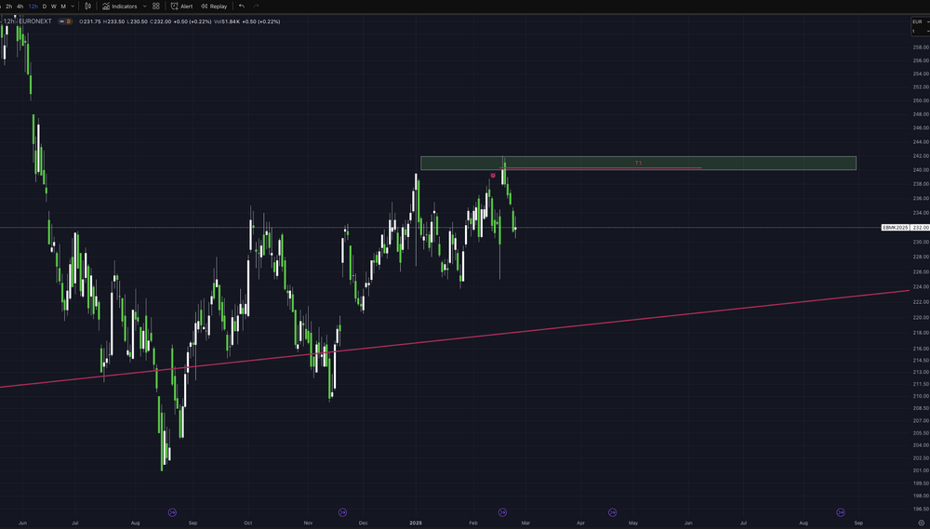Viewport: 930px width, 529px height.
Task: Click the 242.00 price scale label
Action: pyautogui.click(x=921, y=156)
